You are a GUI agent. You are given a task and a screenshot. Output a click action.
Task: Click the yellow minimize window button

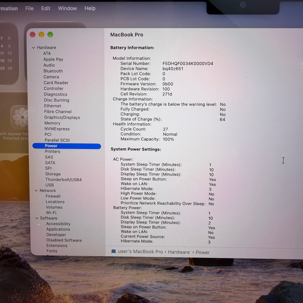click(x=41, y=34)
